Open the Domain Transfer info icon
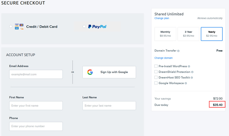The height and width of the screenshot is (136, 229). (178, 51)
